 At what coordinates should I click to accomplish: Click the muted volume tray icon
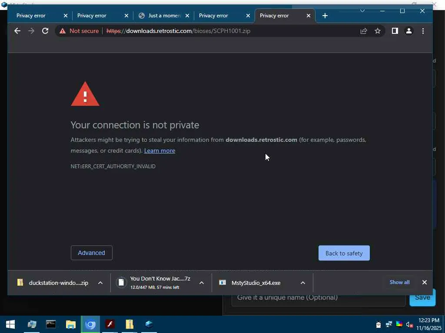[x=409, y=324]
